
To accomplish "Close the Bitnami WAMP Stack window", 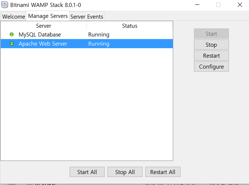I will pos(240,5).
